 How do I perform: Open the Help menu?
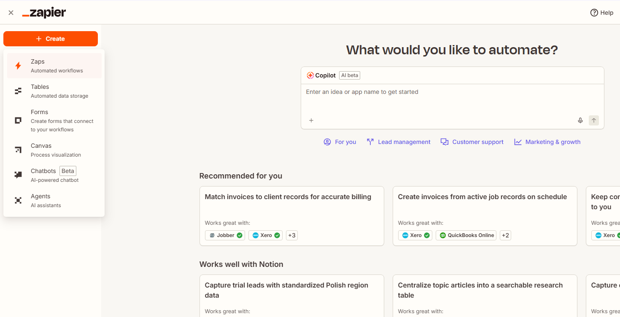pos(602,13)
